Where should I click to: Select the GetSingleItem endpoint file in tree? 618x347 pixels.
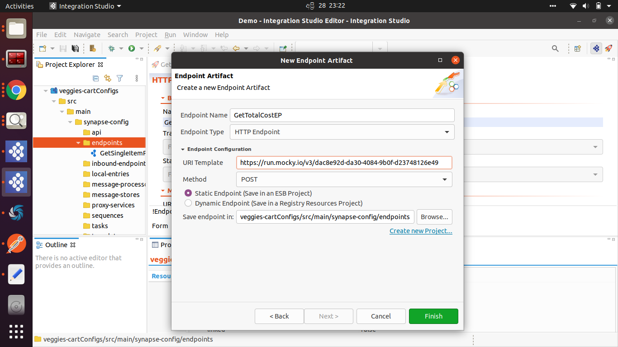pos(118,153)
